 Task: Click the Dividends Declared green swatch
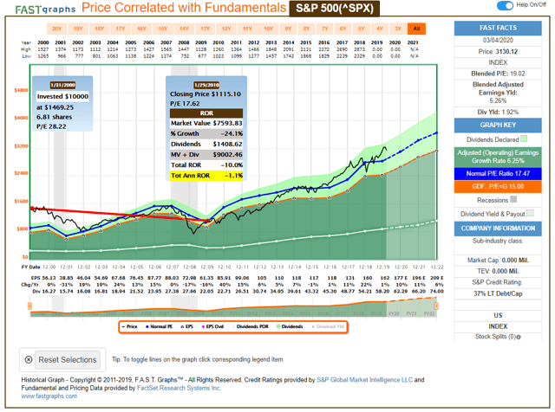point(524,138)
